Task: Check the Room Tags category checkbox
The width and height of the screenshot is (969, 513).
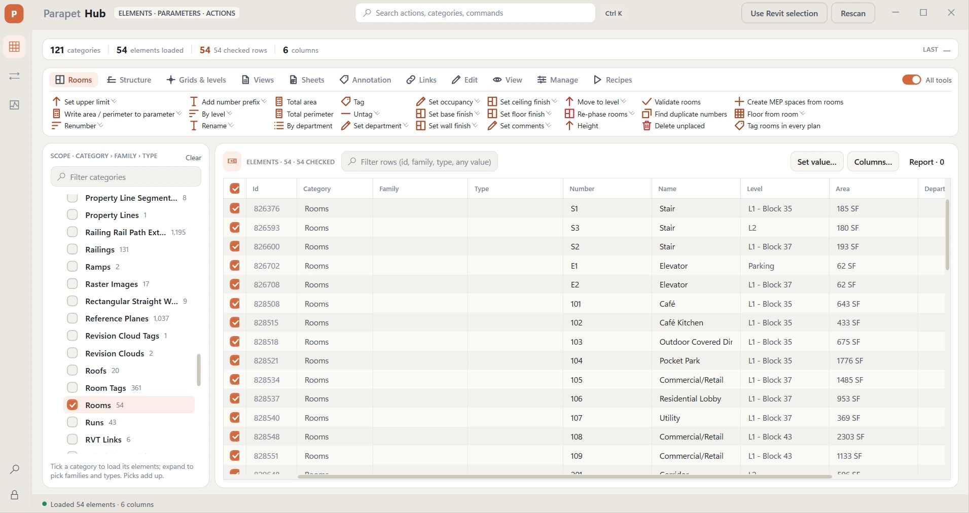Action: click(x=73, y=388)
